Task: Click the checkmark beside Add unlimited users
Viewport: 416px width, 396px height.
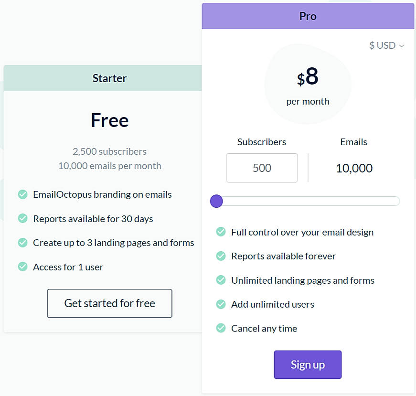Action: pos(221,304)
